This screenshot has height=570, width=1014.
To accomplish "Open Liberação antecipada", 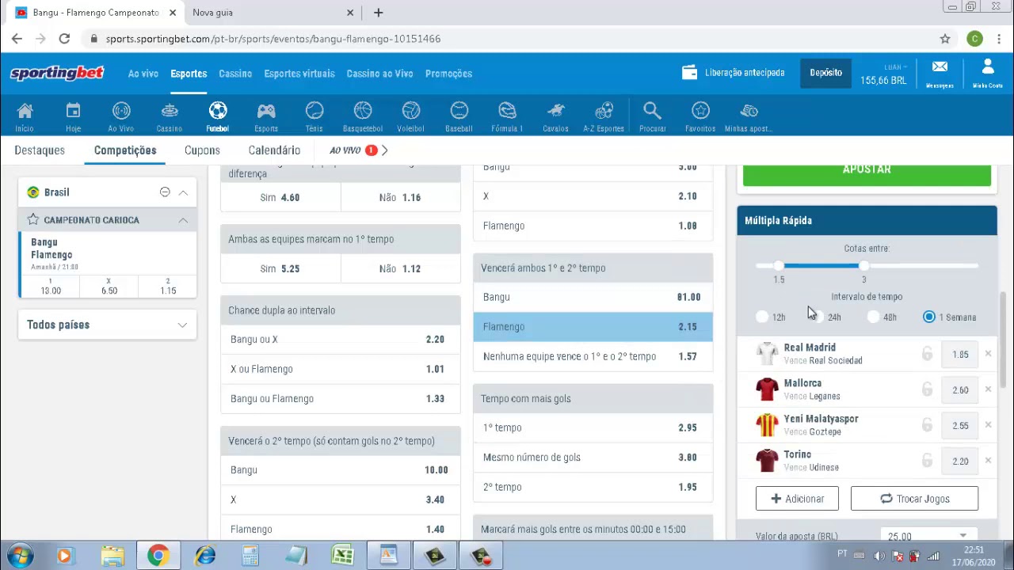I will [734, 73].
